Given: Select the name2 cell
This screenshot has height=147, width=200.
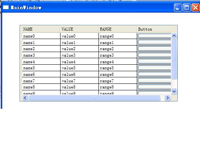Looking at the screenshot, I should tap(41, 49).
